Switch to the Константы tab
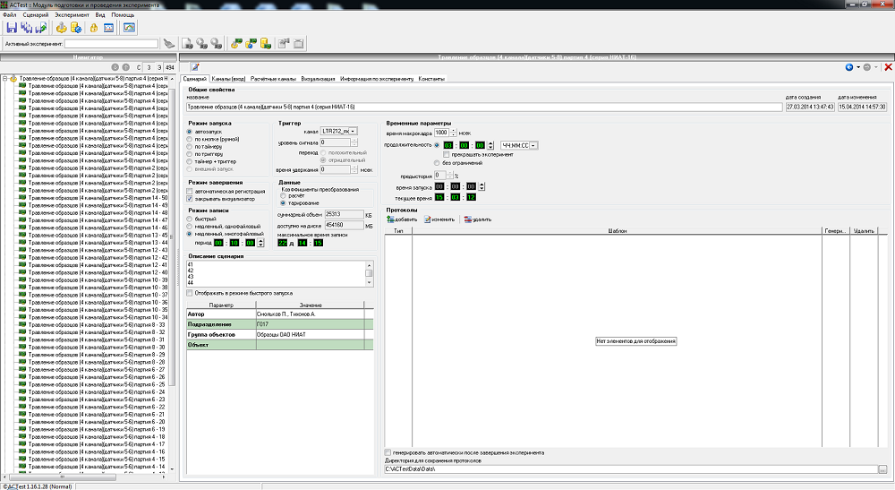 point(431,79)
